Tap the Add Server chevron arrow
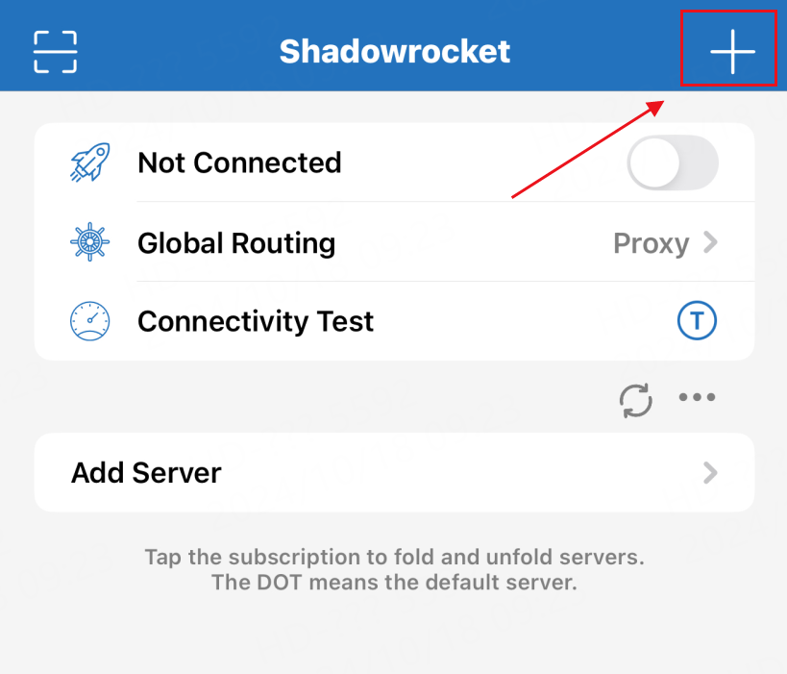The height and width of the screenshot is (674, 787). (x=710, y=473)
